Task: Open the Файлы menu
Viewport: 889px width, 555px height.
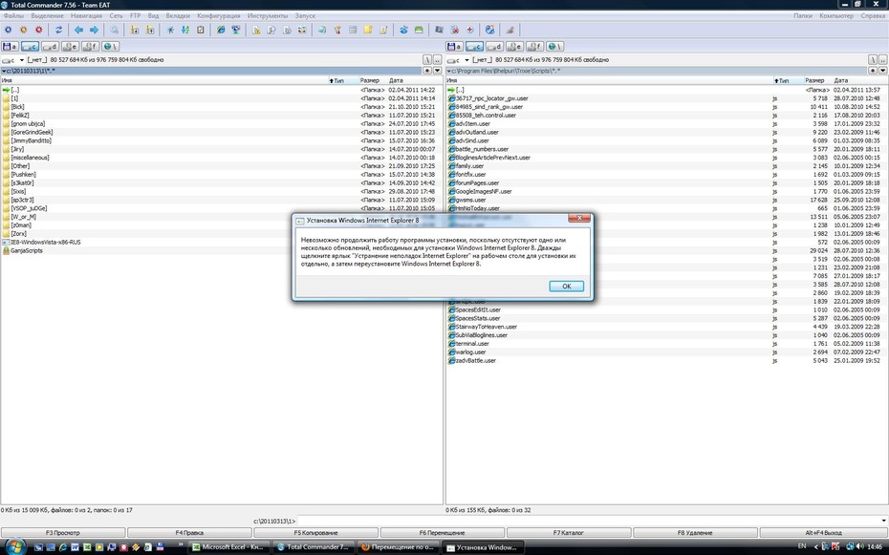Action: pos(13,16)
